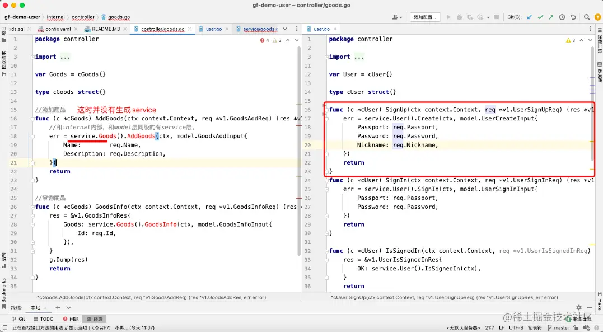Open Git history clock icon
The width and height of the screenshot is (603, 333).
click(562, 17)
